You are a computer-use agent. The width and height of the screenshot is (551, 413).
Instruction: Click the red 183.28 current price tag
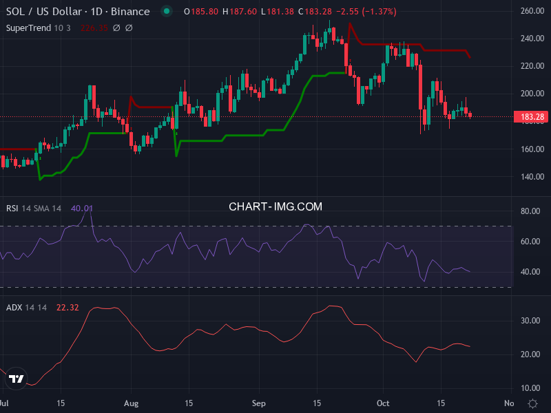point(530,117)
